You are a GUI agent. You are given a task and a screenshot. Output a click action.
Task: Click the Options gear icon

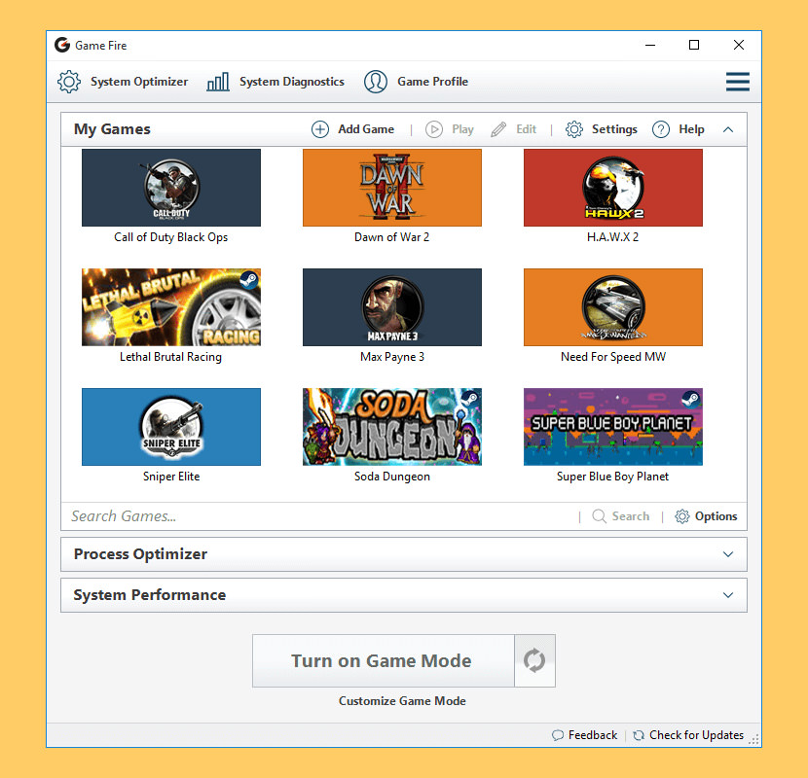click(x=682, y=516)
